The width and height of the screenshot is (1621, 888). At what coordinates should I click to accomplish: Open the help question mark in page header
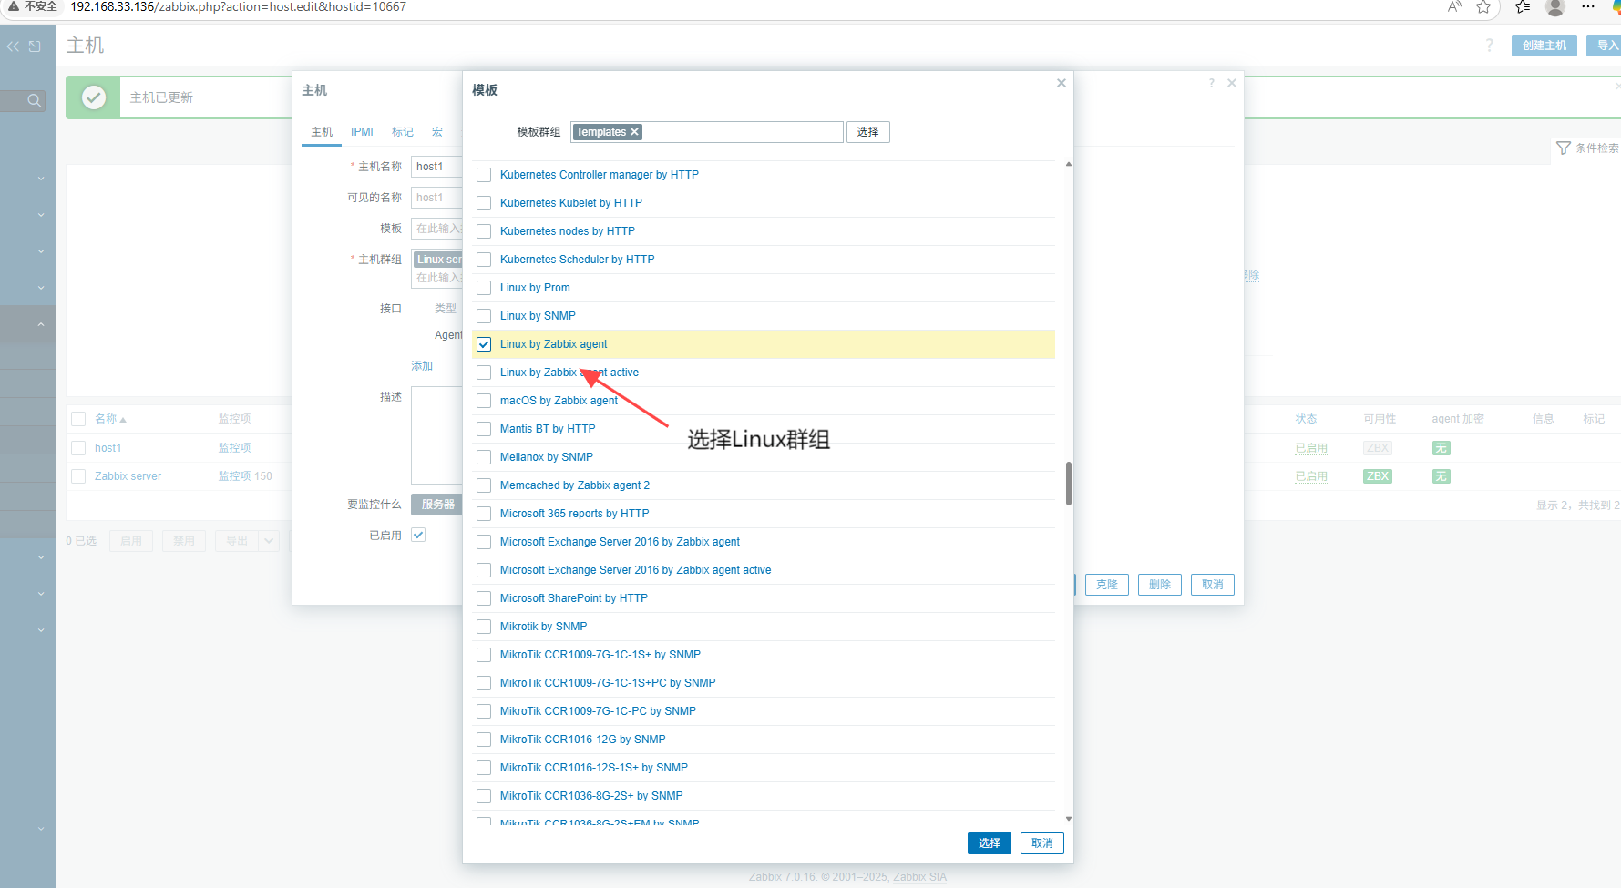point(1490,46)
